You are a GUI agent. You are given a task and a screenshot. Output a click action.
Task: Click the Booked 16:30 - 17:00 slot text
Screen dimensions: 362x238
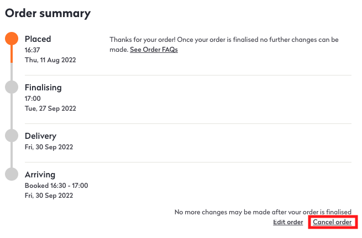(x=56, y=185)
